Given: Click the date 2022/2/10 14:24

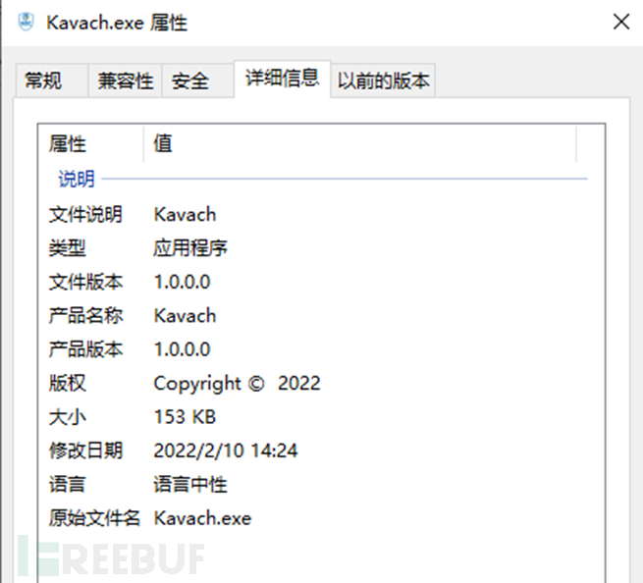Looking at the screenshot, I should click(226, 450).
